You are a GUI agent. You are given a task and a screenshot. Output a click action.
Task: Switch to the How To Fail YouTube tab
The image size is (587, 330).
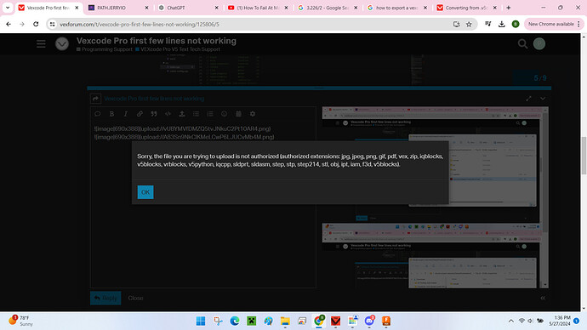258,8
